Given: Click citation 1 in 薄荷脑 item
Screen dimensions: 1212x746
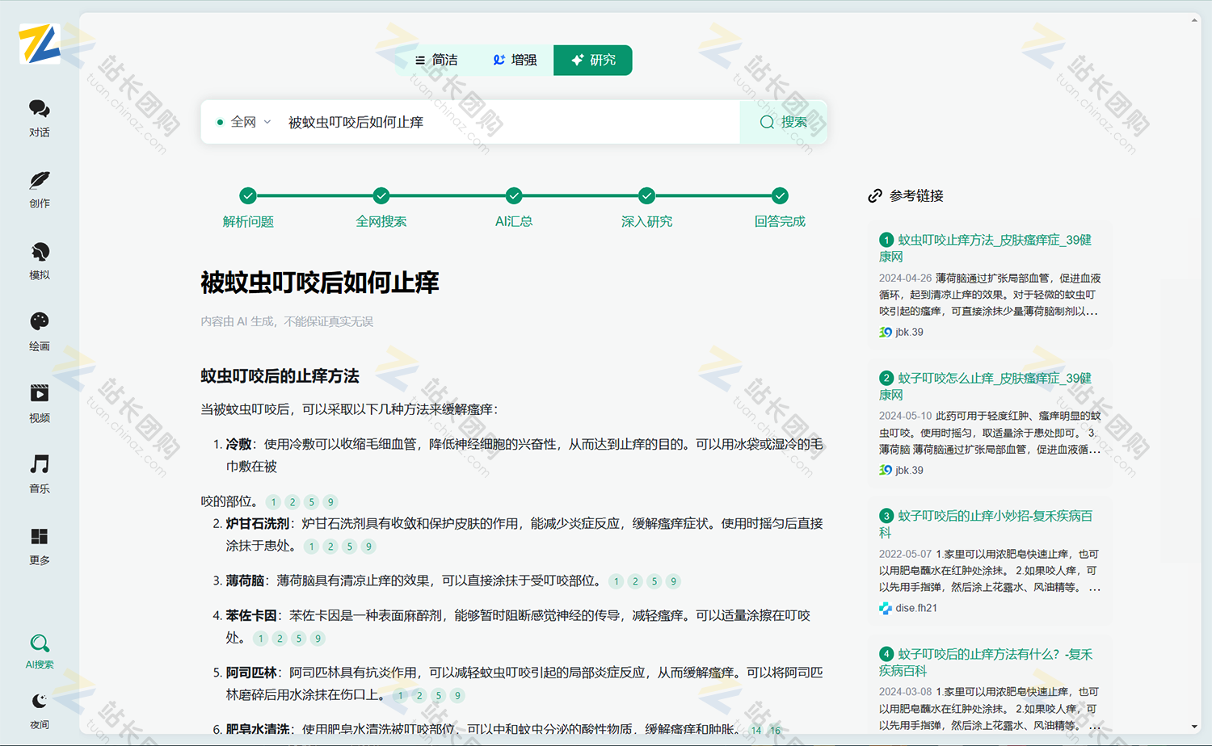Looking at the screenshot, I should click(x=617, y=581).
